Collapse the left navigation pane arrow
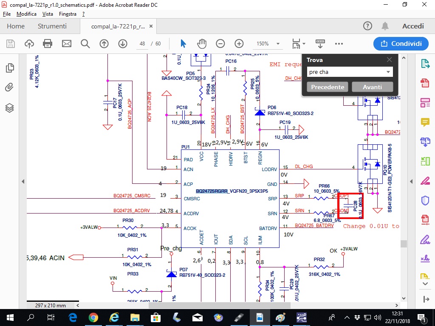 pyautogui.click(x=23, y=181)
